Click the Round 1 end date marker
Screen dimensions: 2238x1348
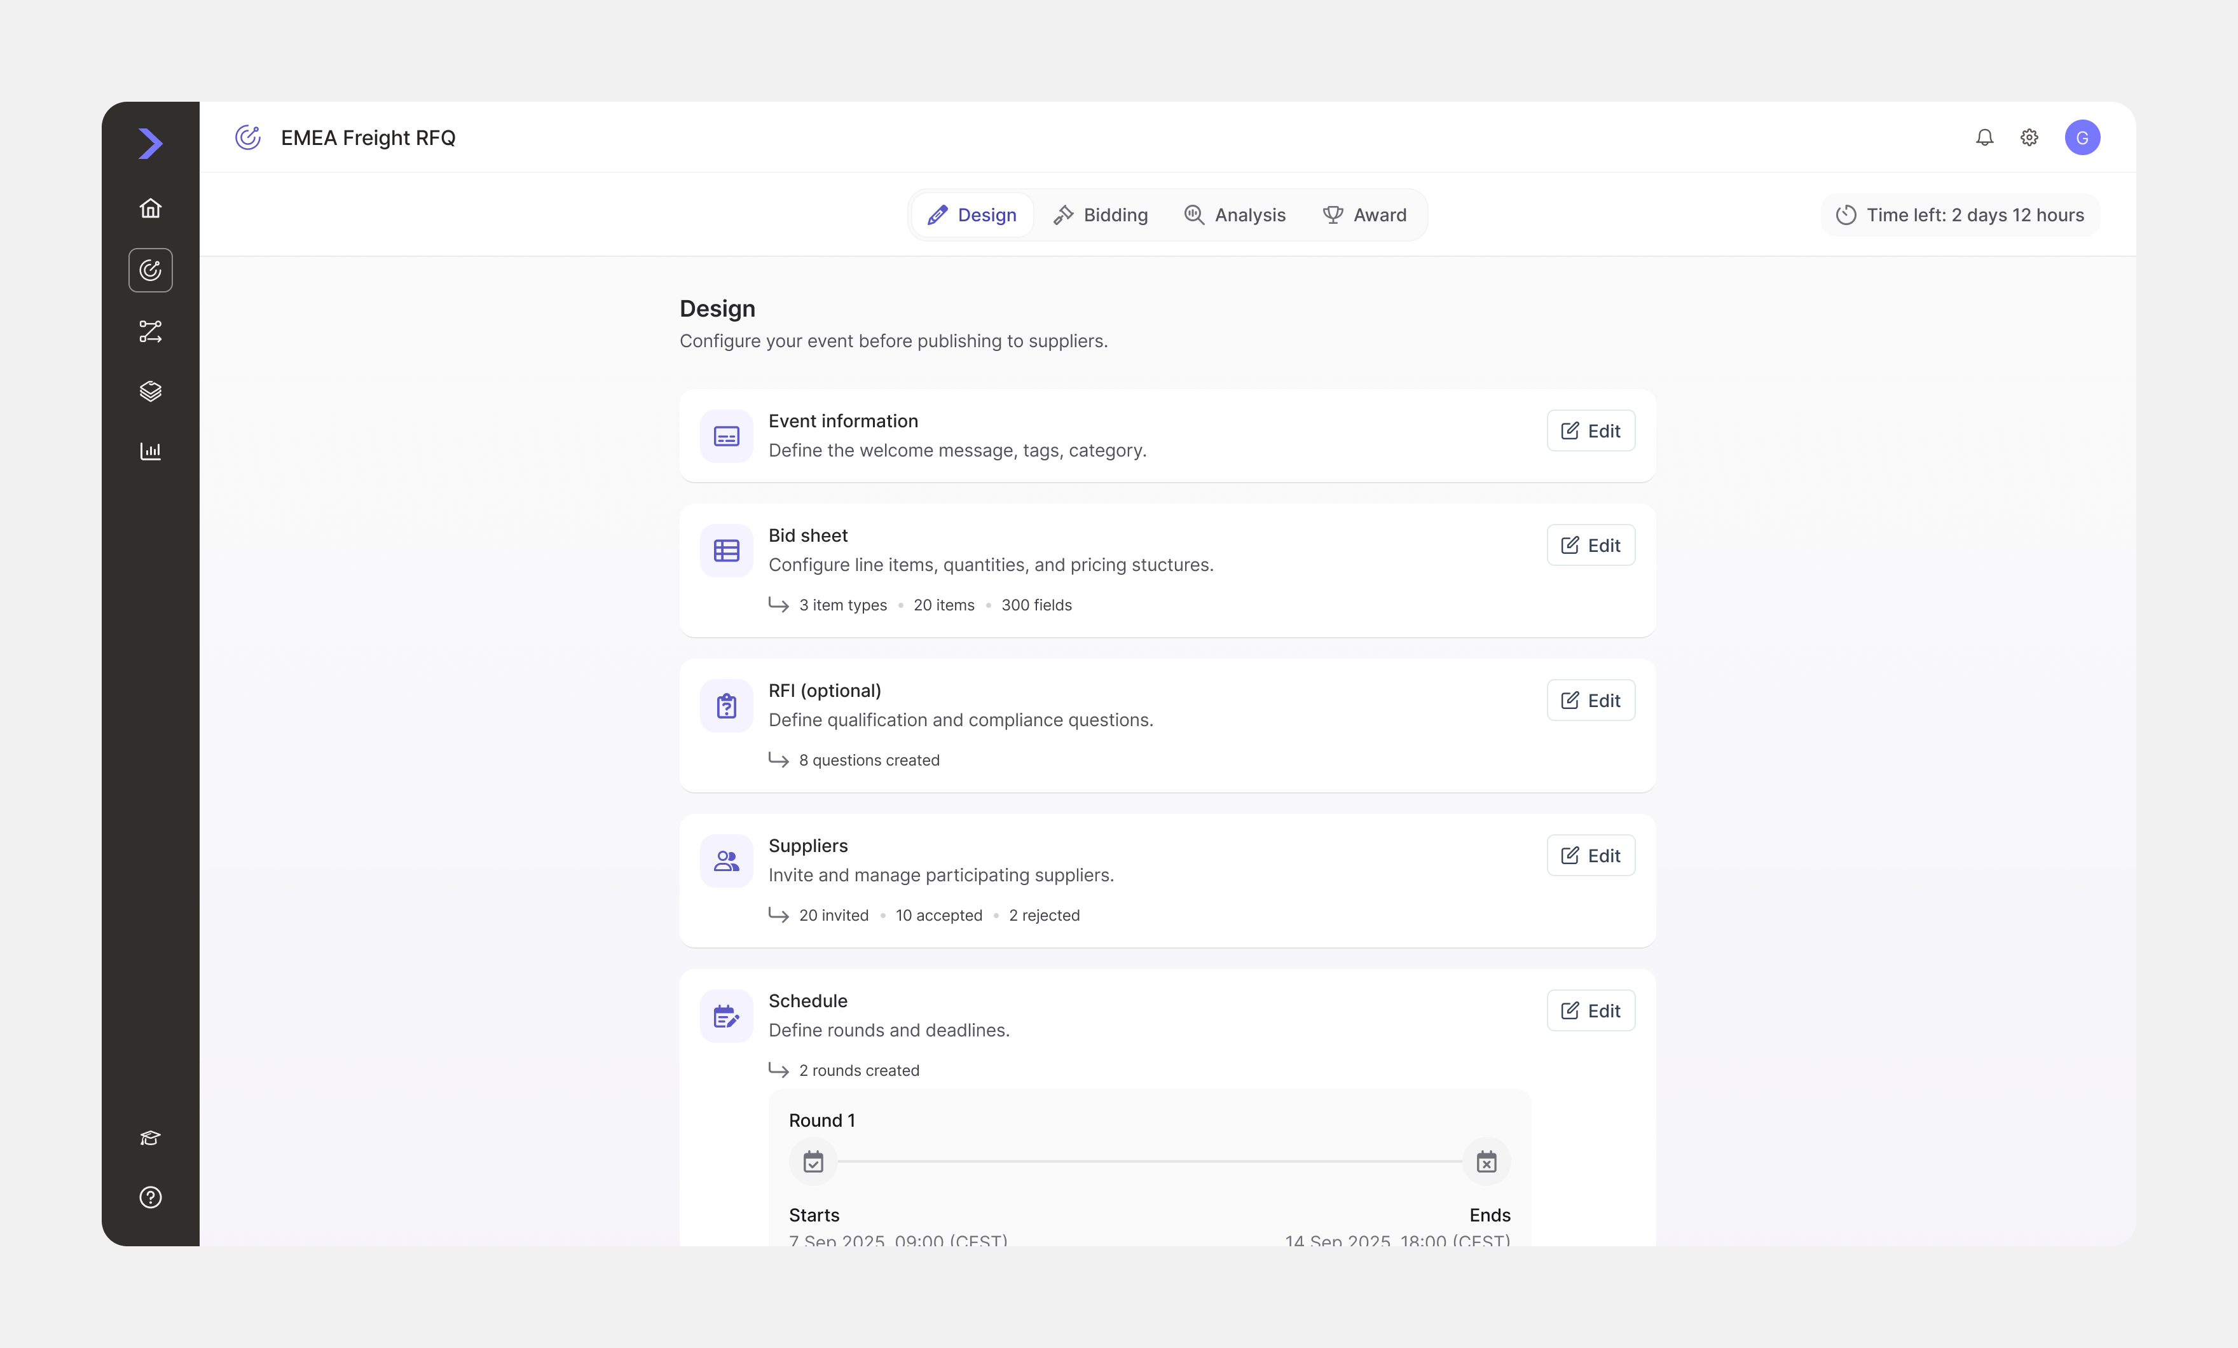[x=1486, y=1162]
